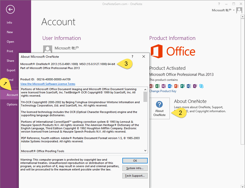Click 'Part of Microsoft Office Professional Plus 2013'
Image resolution: width=245 pixels, height=188 pixels.
[x=50, y=68]
